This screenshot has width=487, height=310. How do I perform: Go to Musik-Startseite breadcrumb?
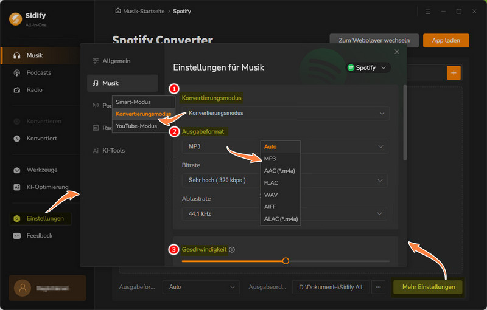[144, 11]
